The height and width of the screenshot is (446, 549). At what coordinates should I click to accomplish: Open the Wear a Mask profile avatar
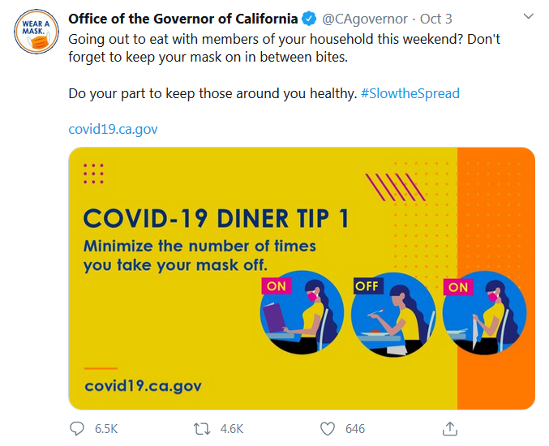(x=36, y=32)
